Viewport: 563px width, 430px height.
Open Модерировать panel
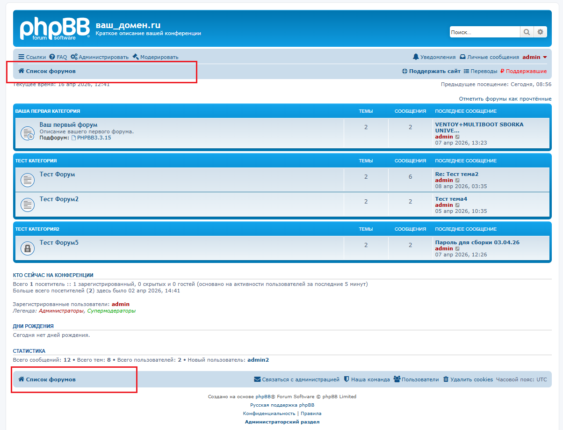coord(155,57)
